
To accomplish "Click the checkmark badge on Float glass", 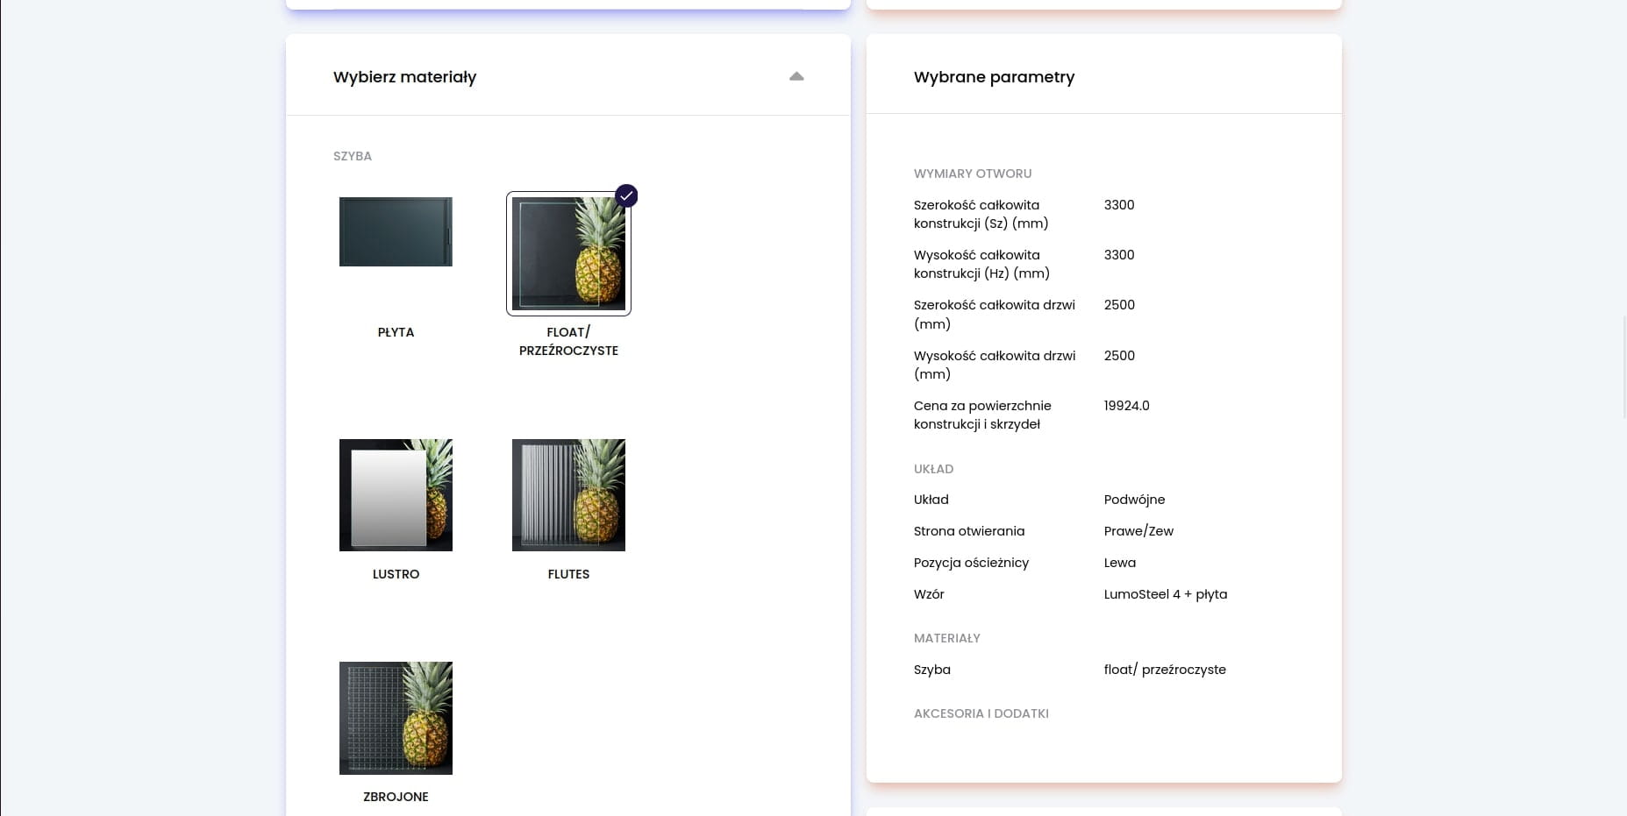I will click(x=626, y=195).
